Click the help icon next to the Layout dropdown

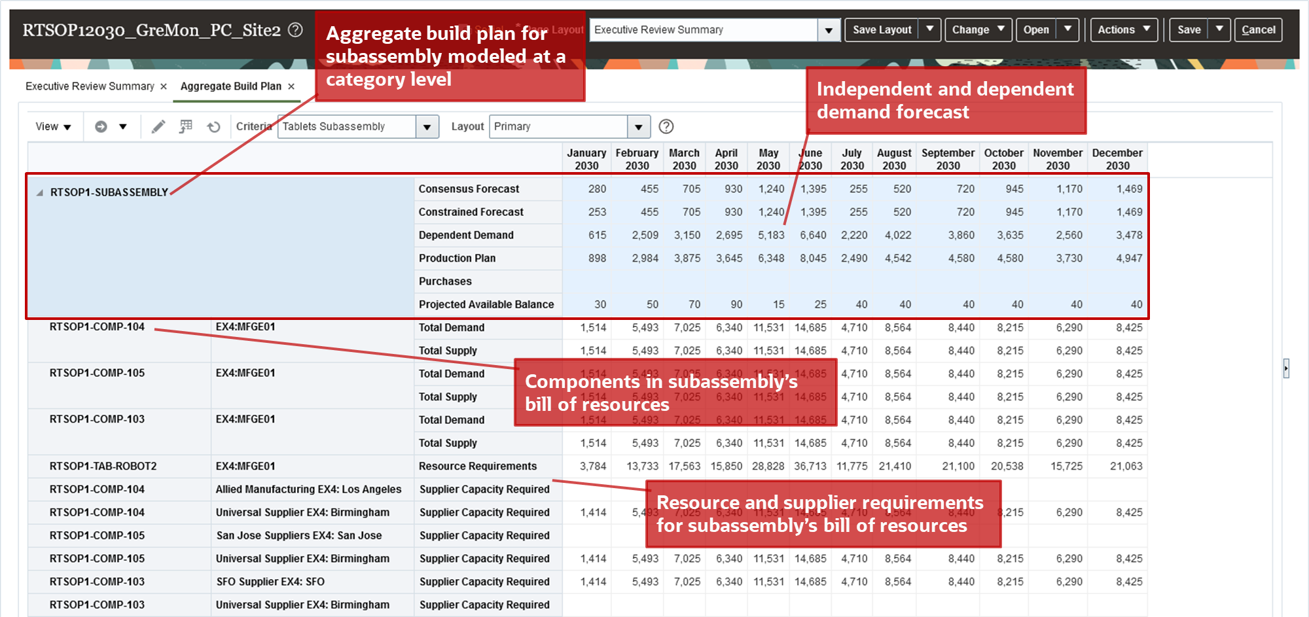tap(666, 126)
